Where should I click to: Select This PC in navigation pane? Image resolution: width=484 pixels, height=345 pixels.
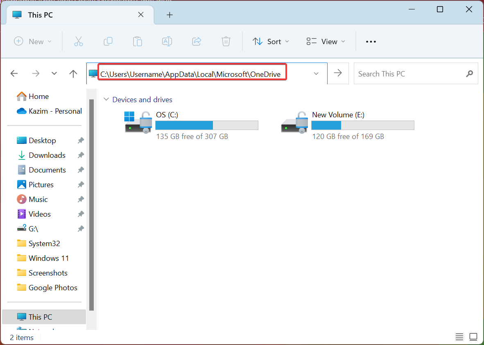pos(44,317)
